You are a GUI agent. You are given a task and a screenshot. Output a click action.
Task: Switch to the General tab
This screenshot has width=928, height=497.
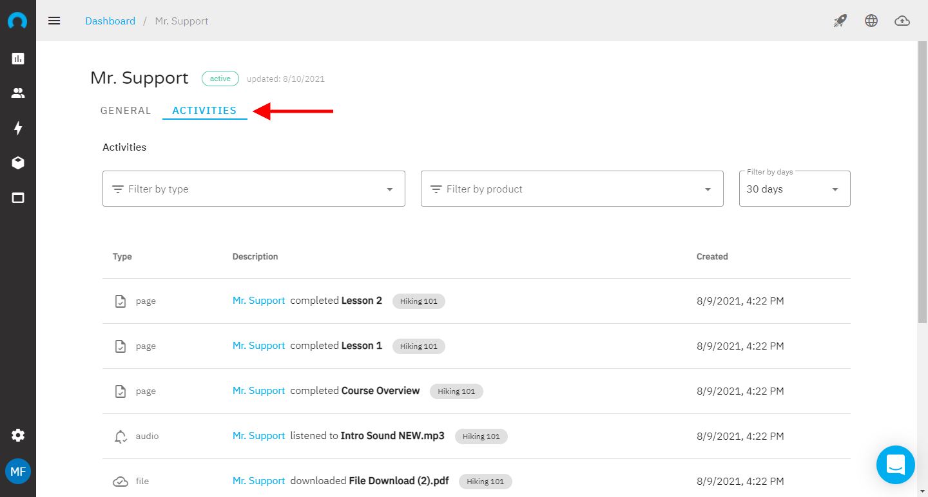coord(126,111)
